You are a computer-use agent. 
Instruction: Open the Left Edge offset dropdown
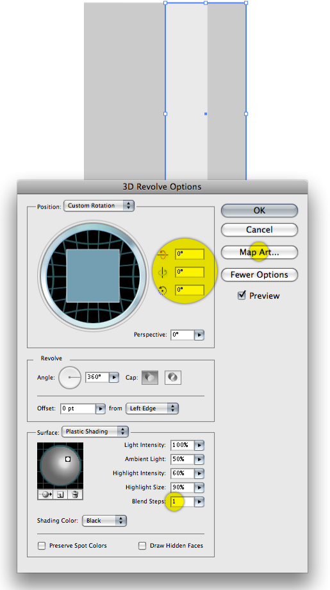(152, 409)
